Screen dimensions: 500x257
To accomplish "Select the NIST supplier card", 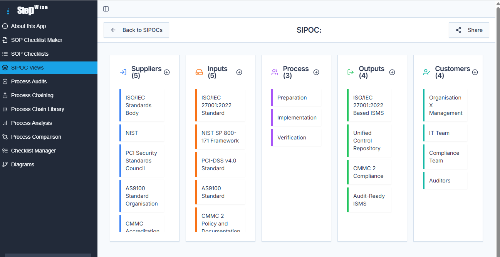I will click(x=142, y=133).
